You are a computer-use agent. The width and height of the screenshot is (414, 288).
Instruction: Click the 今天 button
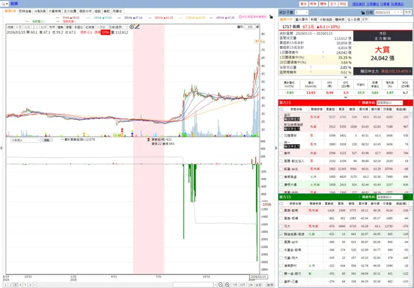(x=408, y=12)
